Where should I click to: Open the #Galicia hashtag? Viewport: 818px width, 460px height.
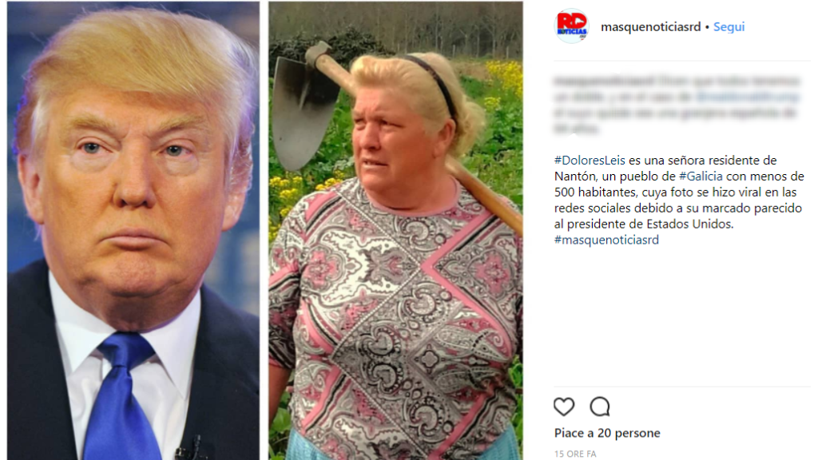point(701,176)
